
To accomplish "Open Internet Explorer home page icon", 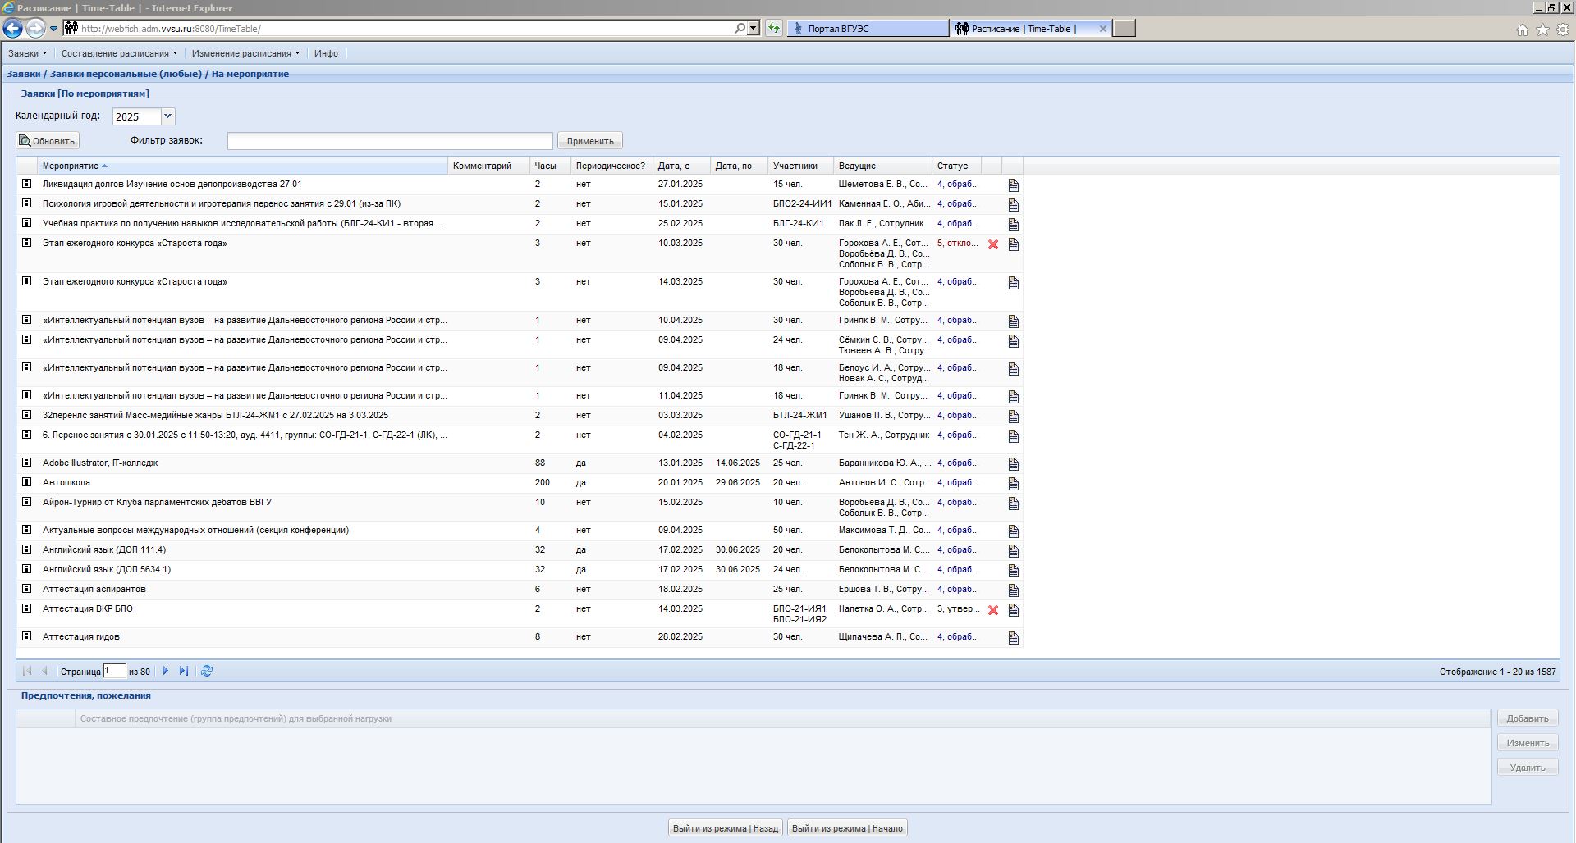I will (x=1522, y=30).
